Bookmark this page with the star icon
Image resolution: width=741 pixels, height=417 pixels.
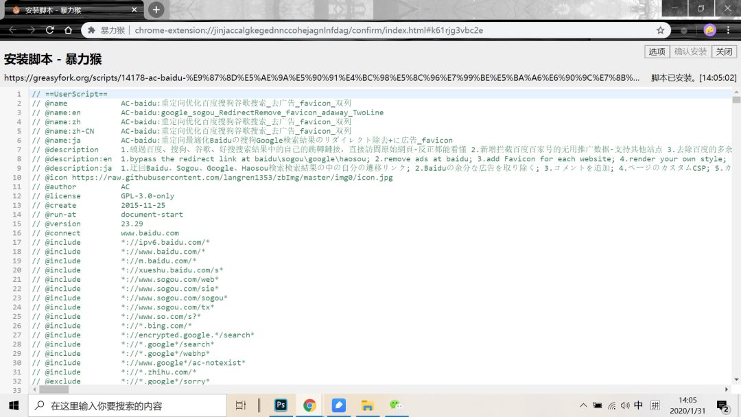point(660,30)
